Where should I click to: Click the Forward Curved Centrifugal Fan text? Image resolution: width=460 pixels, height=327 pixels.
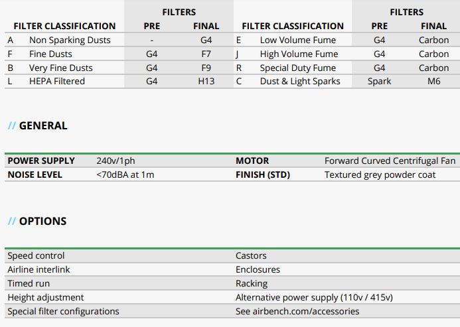(390, 161)
